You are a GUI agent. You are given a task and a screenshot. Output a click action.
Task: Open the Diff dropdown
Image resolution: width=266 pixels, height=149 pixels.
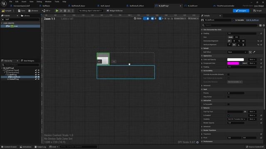tap(46, 11)
